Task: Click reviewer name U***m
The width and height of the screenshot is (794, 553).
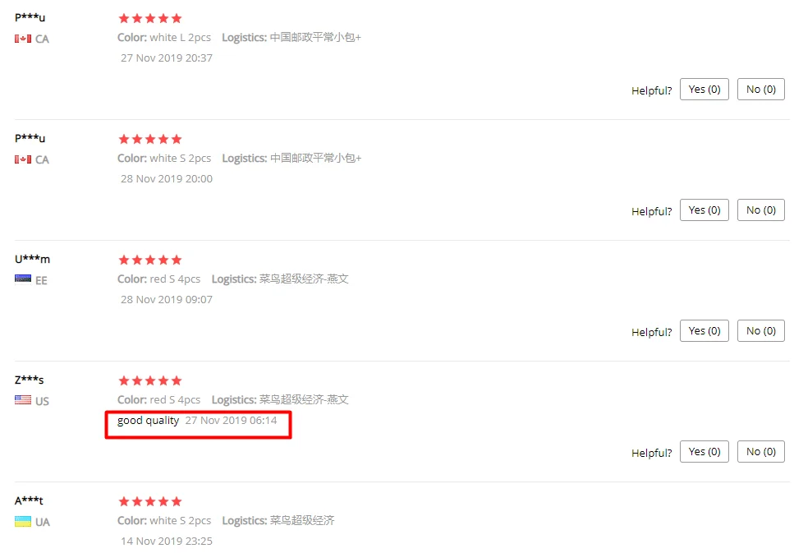Action: (32, 259)
